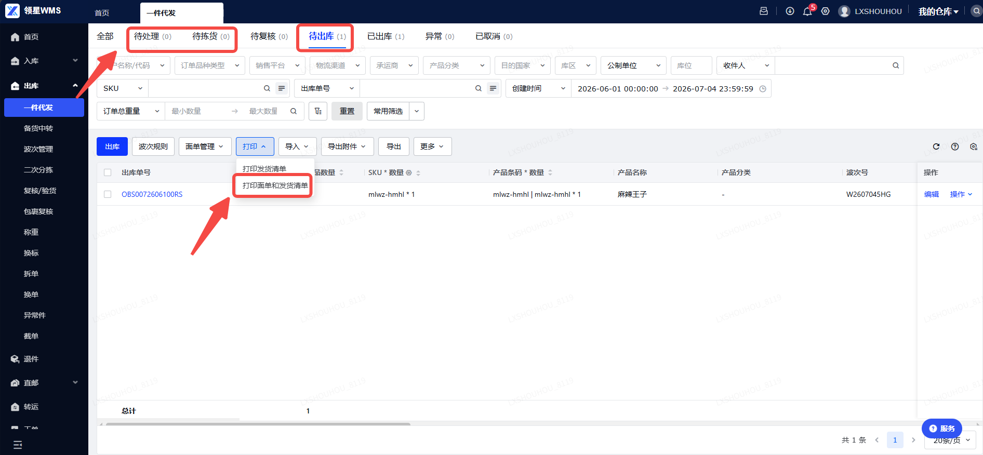This screenshot has height=455, width=983.
Task: Choose 打印发货清单 menu item
Action: click(275, 169)
